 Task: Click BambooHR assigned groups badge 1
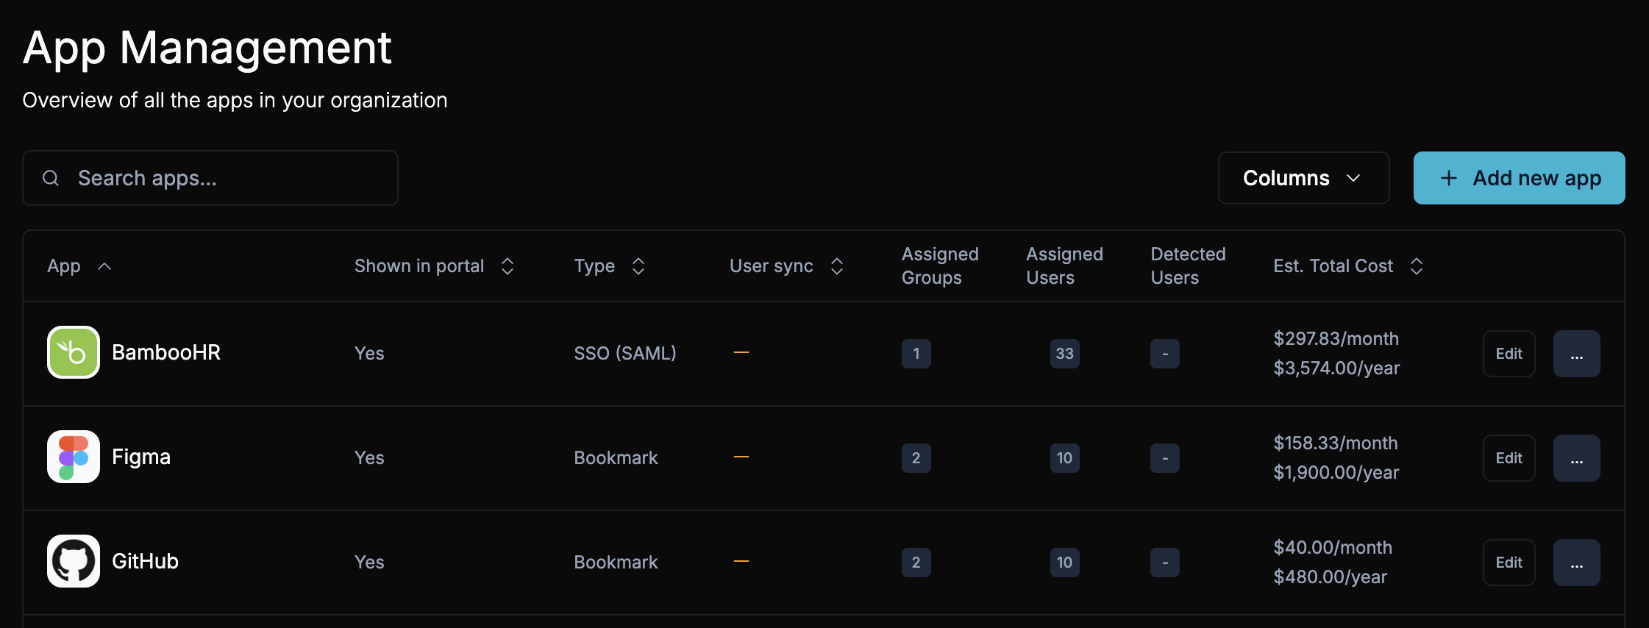pos(916,354)
